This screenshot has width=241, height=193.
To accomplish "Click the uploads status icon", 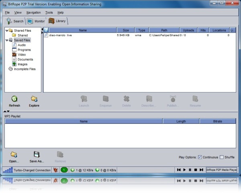I will tap(97, 170).
